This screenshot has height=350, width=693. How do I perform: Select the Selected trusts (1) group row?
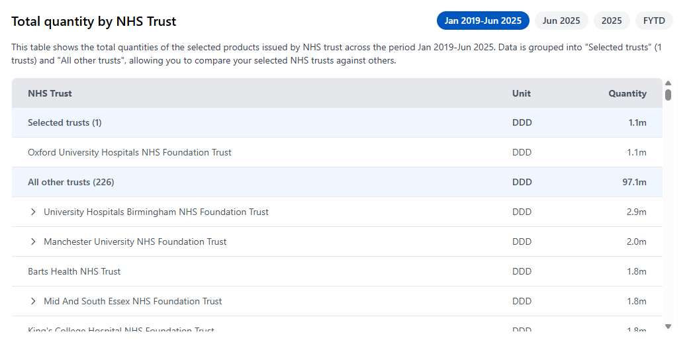[65, 122]
